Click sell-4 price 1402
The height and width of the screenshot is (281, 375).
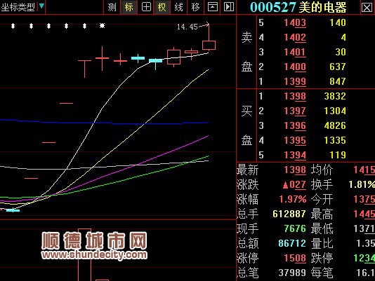tap(295, 37)
